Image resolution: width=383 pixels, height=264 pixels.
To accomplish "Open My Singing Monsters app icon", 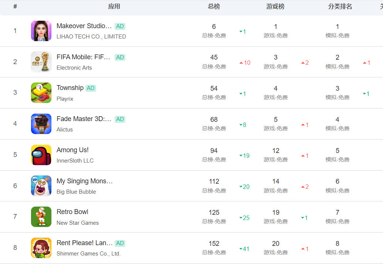I will pos(41,186).
